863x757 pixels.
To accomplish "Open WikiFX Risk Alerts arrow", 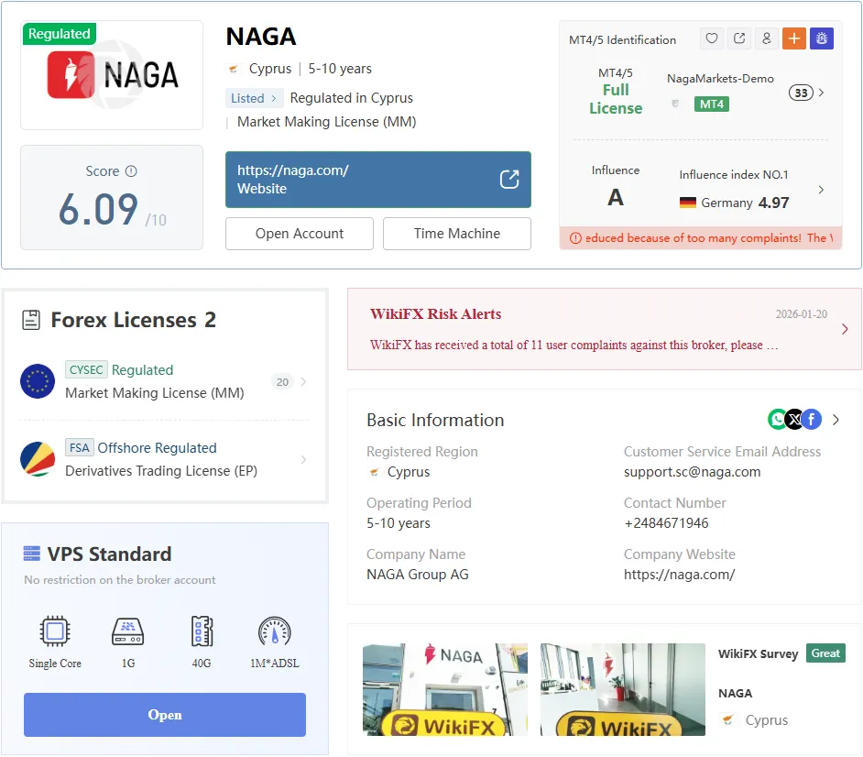I will pyautogui.click(x=845, y=329).
